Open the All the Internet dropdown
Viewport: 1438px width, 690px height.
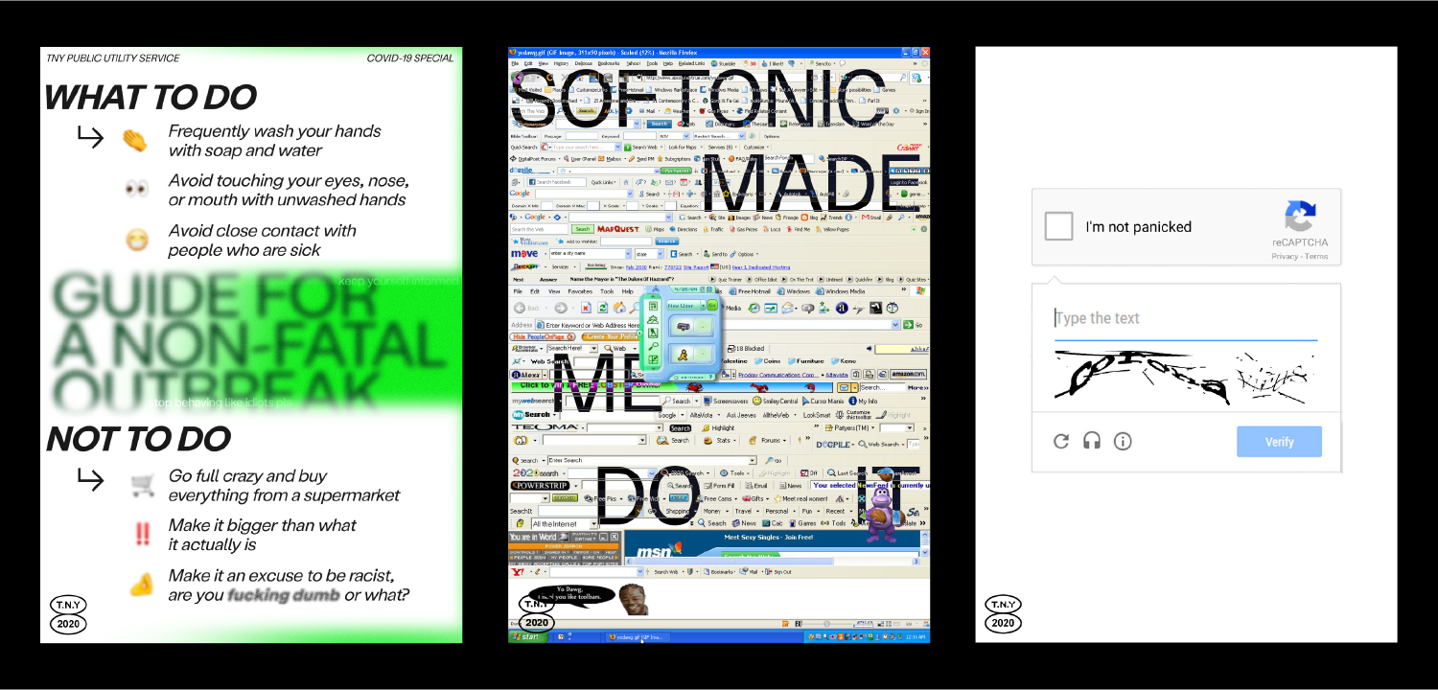coord(565,524)
